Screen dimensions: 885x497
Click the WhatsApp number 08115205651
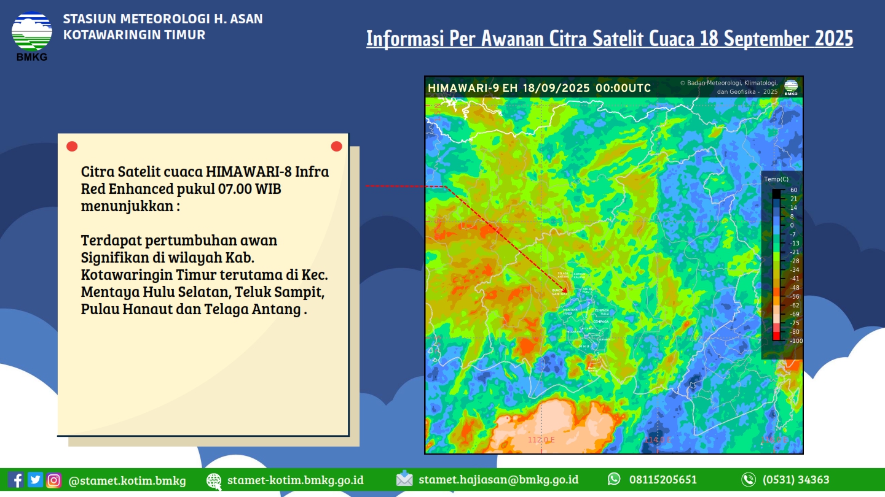[x=663, y=480]
